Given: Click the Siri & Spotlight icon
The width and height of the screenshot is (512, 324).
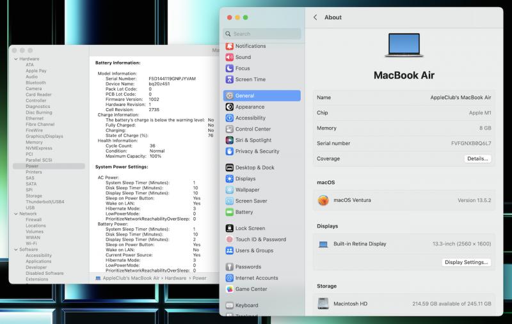Looking at the screenshot, I should pyautogui.click(x=230, y=140).
